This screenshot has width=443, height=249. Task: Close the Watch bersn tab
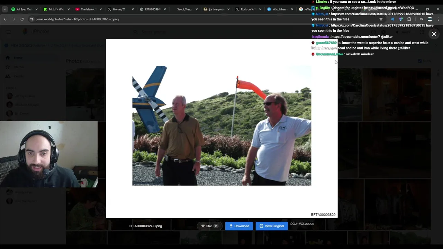(292, 9)
